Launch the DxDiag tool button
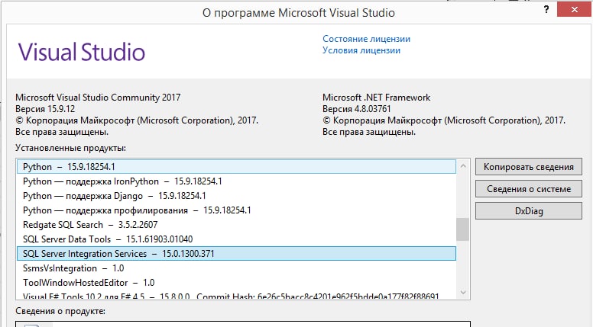Image resolution: width=593 pixels, height=327 pixels. click(528, 211)
